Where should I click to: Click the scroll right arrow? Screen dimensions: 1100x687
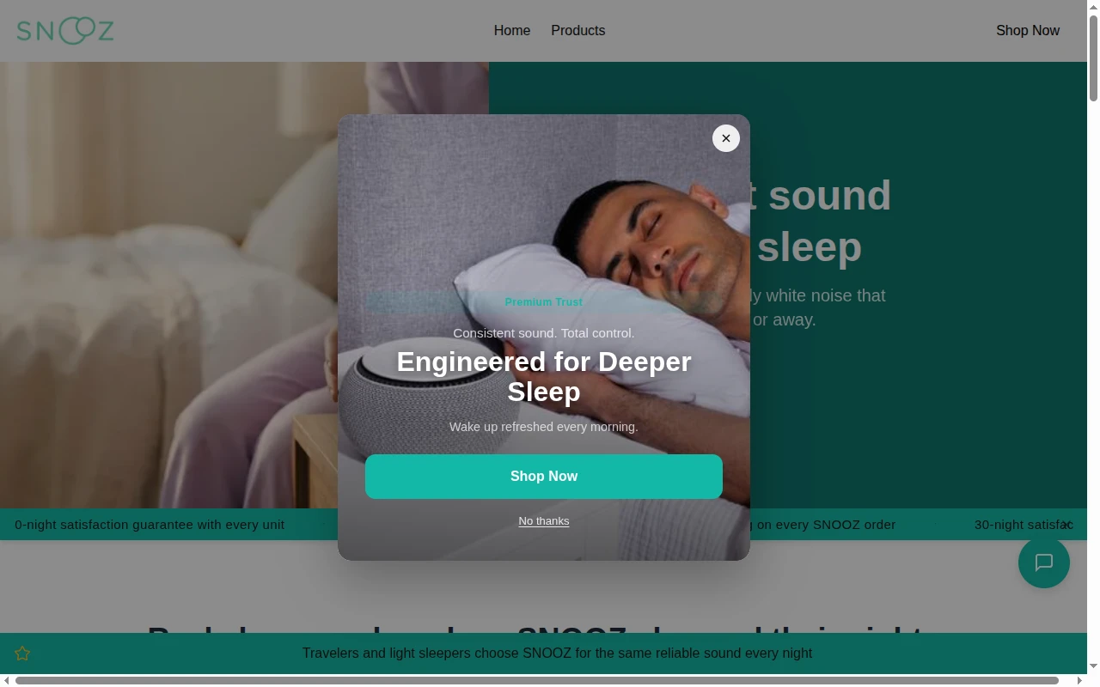[x=1079, y=680]
